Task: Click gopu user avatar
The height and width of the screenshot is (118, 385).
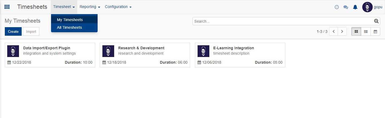Action: point(367,7)
